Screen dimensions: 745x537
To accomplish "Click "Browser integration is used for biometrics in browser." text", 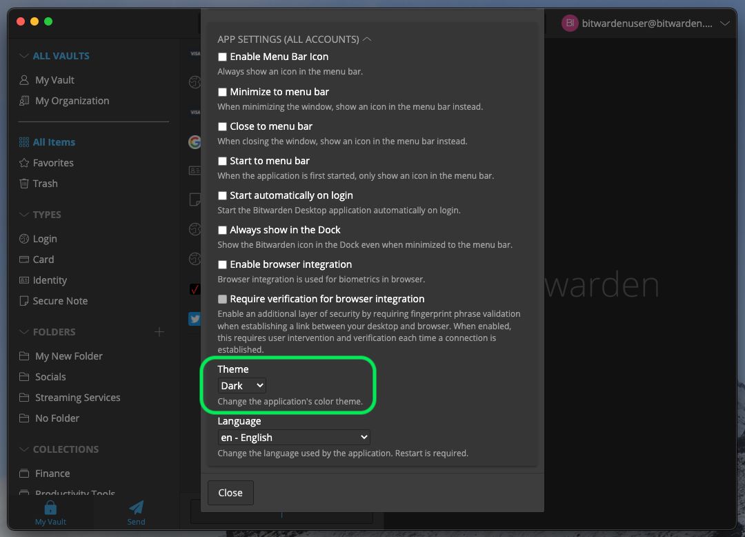I will [x=321, y=280].
